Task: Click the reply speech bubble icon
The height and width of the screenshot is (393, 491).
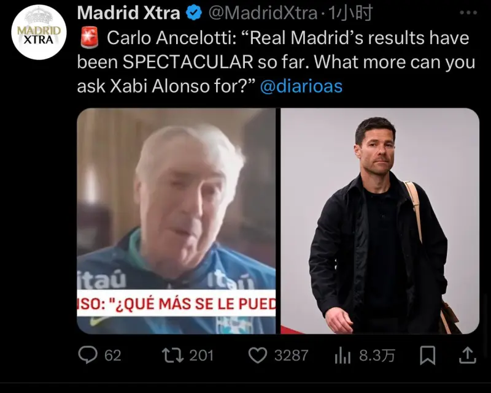Action: click(x=88, y=355)
